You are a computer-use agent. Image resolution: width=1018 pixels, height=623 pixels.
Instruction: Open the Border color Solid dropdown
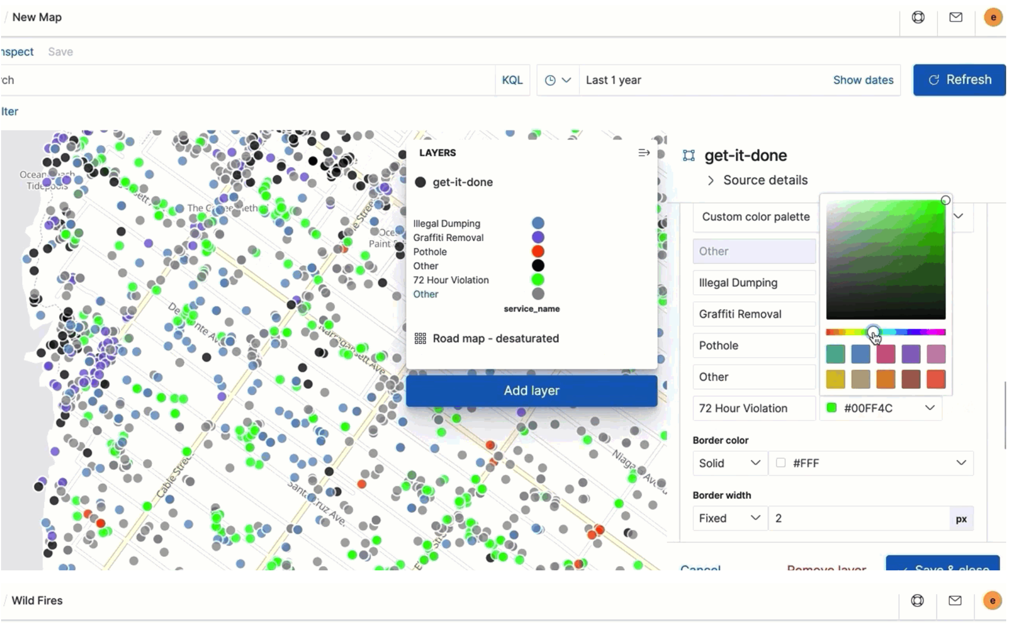729,463
